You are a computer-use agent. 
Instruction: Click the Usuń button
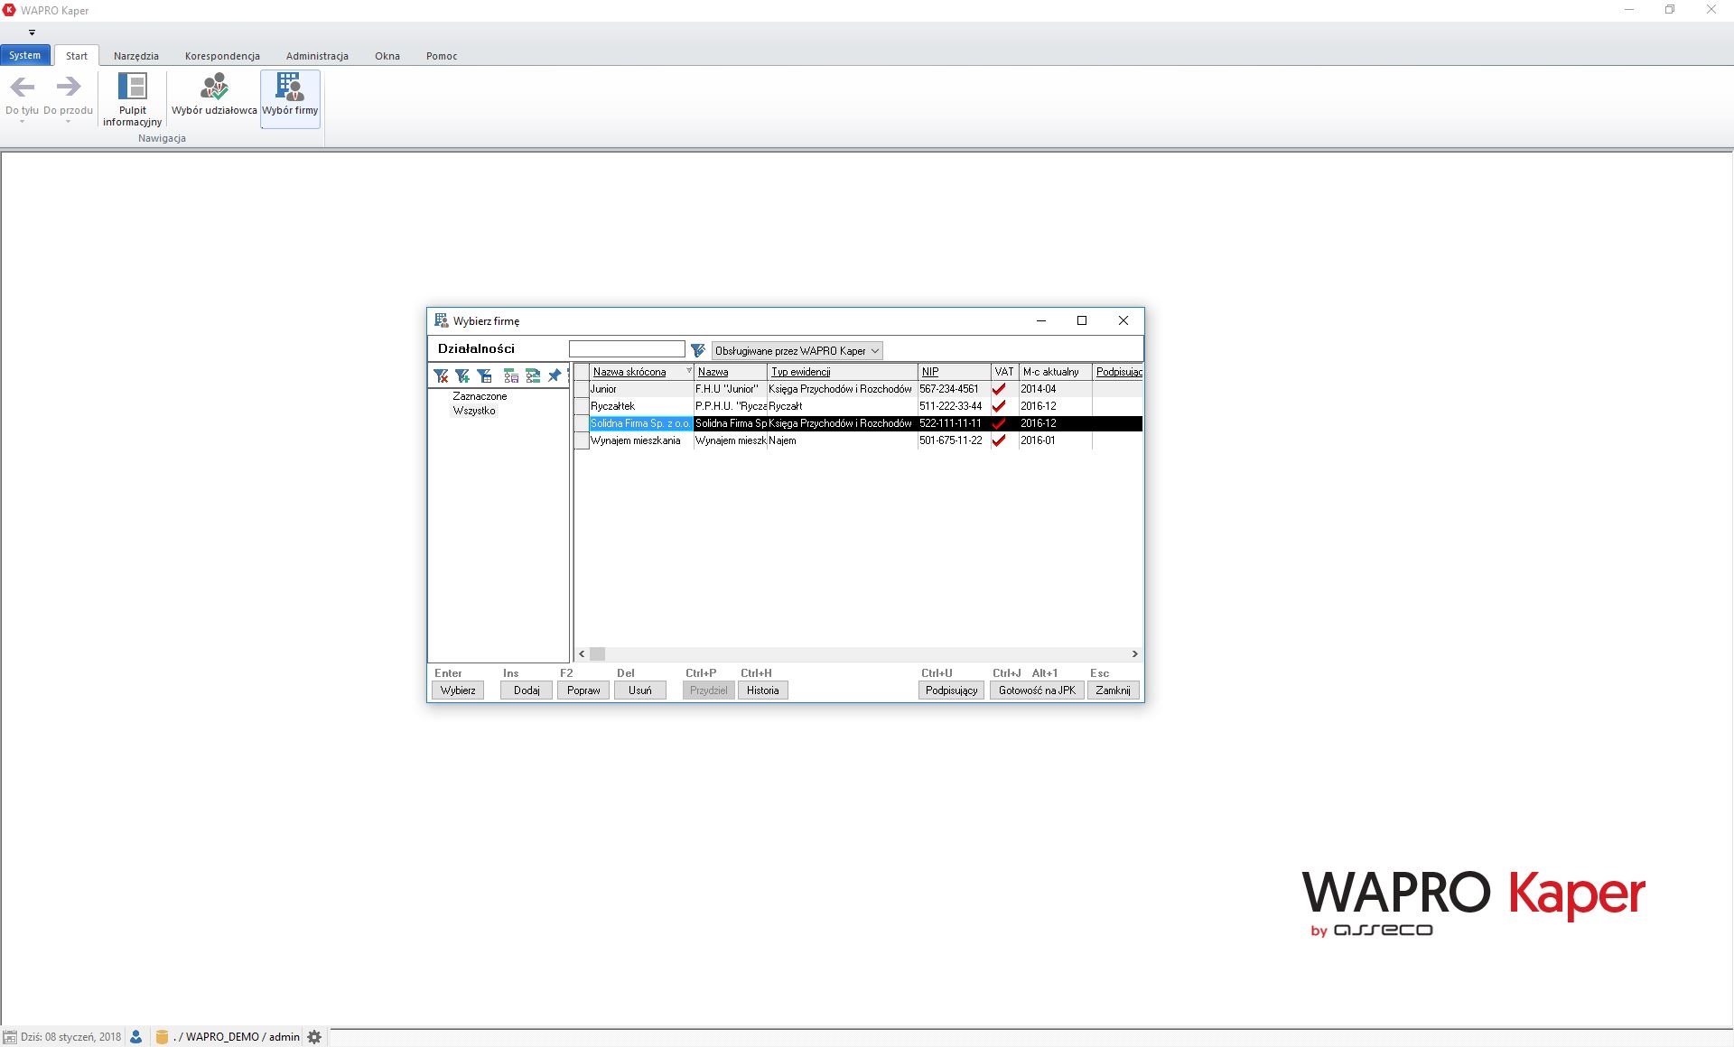point(640,690)
